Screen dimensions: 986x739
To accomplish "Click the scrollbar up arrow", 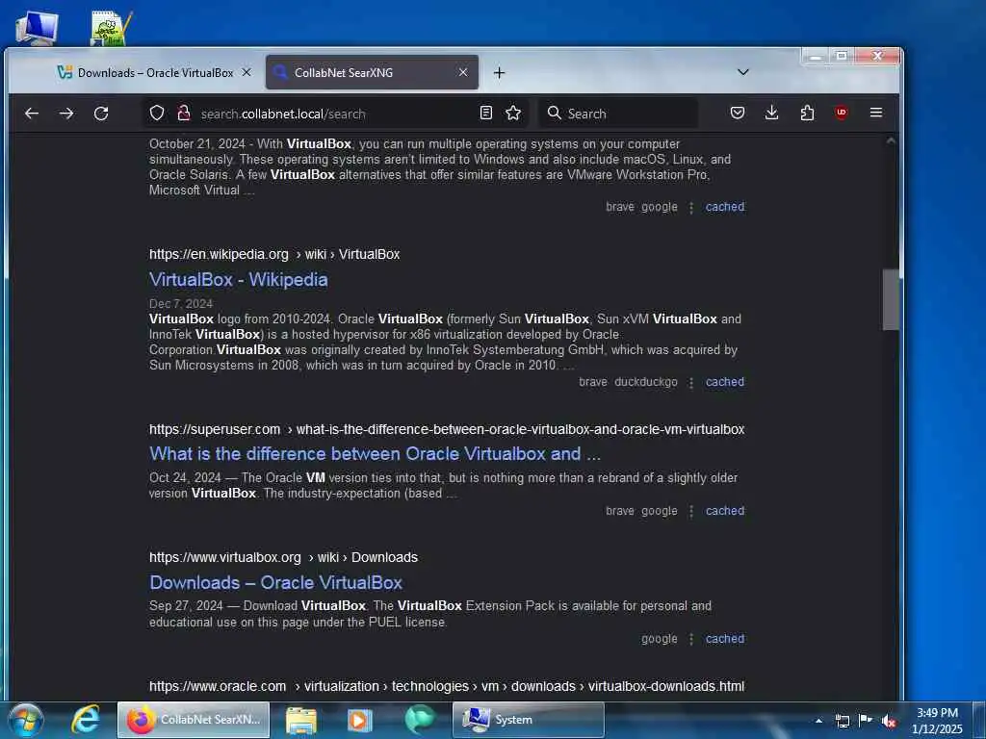I will (x=891, y=140).
